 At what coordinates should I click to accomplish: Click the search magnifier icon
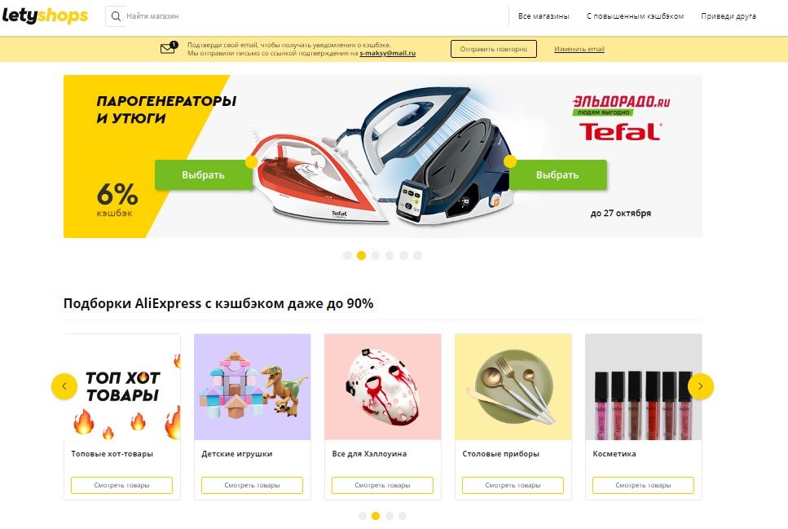click(116, 16)
